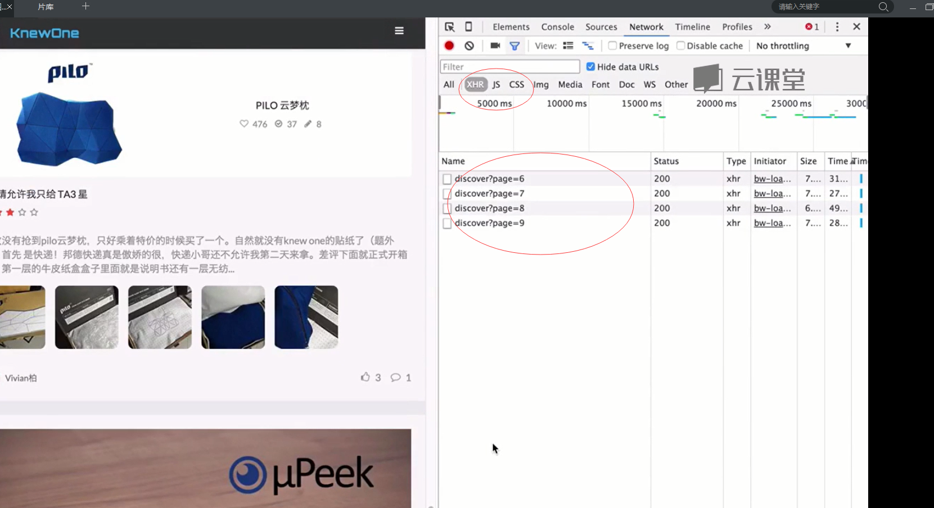Image resolution: width=934 pixels, height=508 pixels.
Task: Sort requests by Size column header
Action: [810, 161]
